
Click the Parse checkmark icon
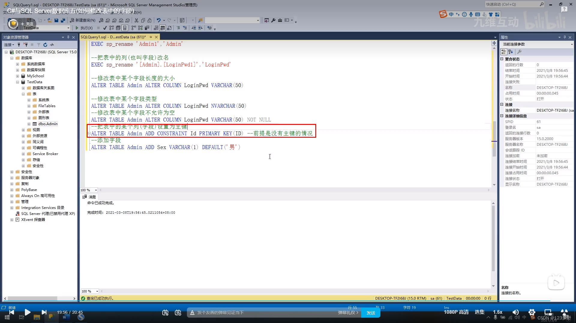pos(105,28)
